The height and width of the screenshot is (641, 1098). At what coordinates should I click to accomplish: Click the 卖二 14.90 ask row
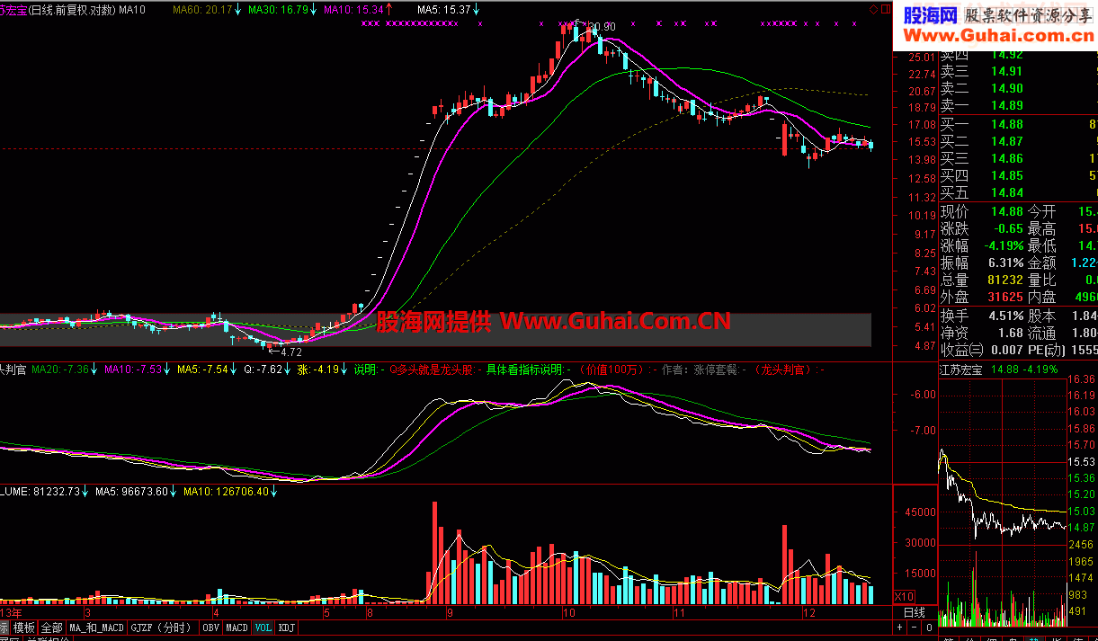(1018, 88)
